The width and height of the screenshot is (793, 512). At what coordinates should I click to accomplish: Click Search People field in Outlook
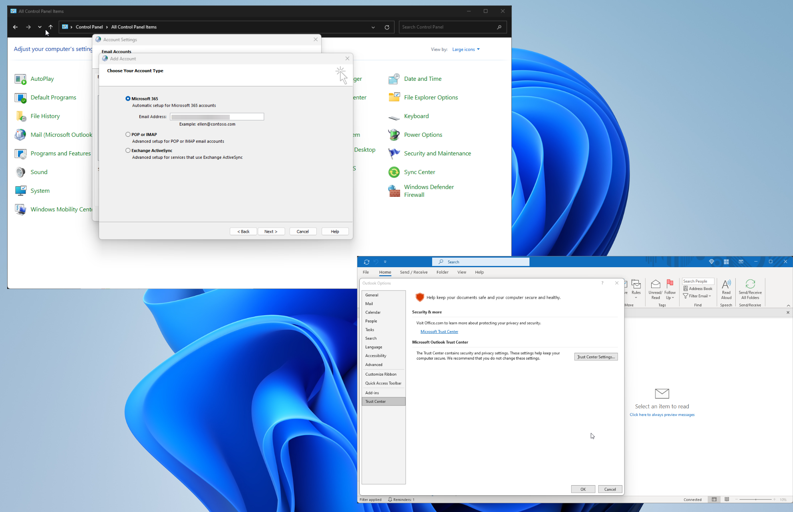pos(698,281)
